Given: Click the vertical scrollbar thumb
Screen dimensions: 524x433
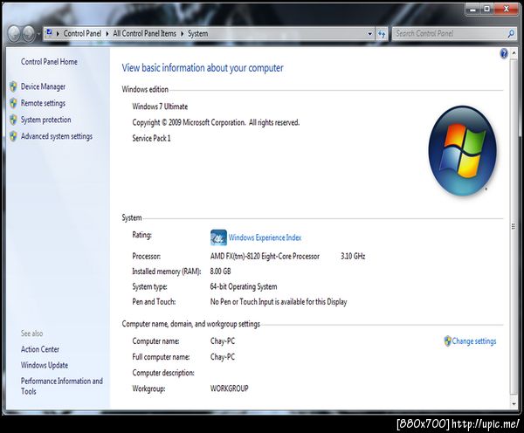Looking at the screenshot, I should 514,226.
